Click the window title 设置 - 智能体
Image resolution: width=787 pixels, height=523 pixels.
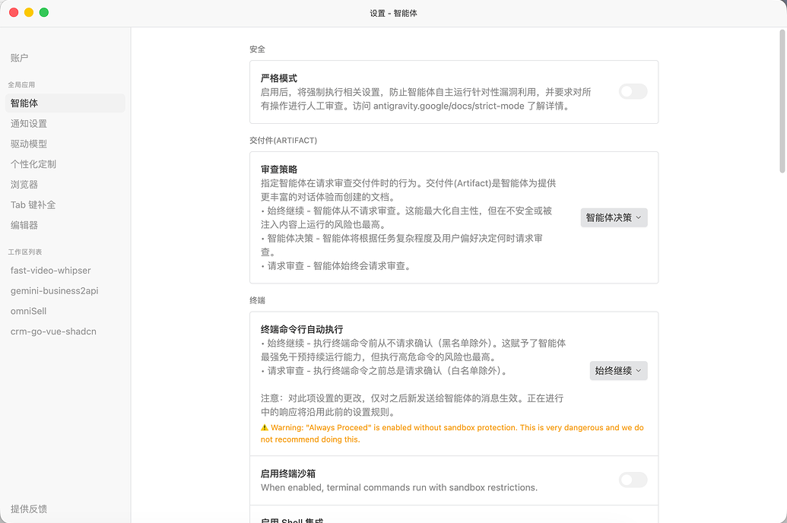[394, 13]
